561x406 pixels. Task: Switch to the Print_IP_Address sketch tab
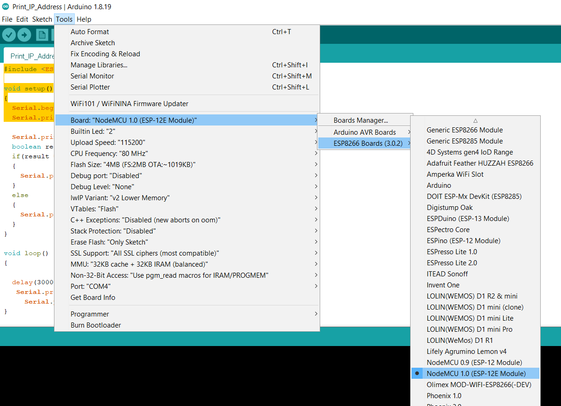[29, 56]
